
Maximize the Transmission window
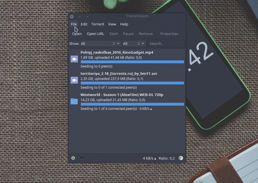point(80,17)
